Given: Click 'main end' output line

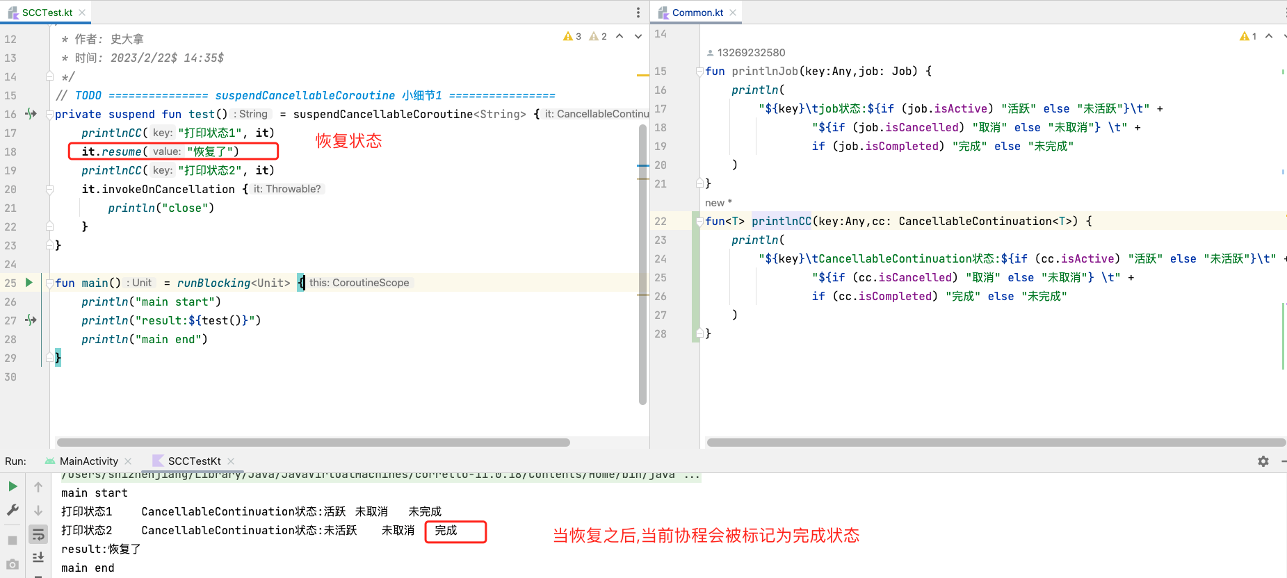Looking at the screenshot, I should [x=88, y=568].
